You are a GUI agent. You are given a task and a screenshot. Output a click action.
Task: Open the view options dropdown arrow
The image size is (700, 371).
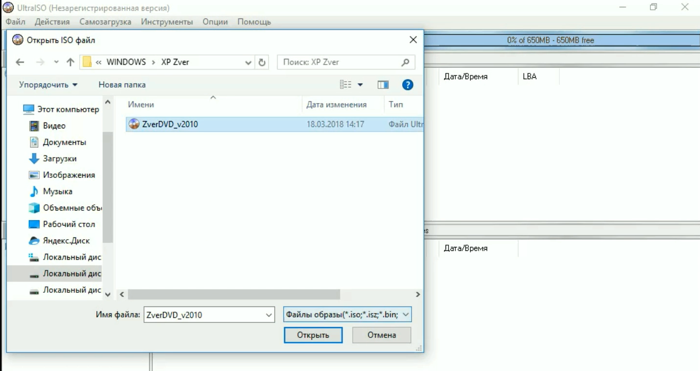(360, 85)
